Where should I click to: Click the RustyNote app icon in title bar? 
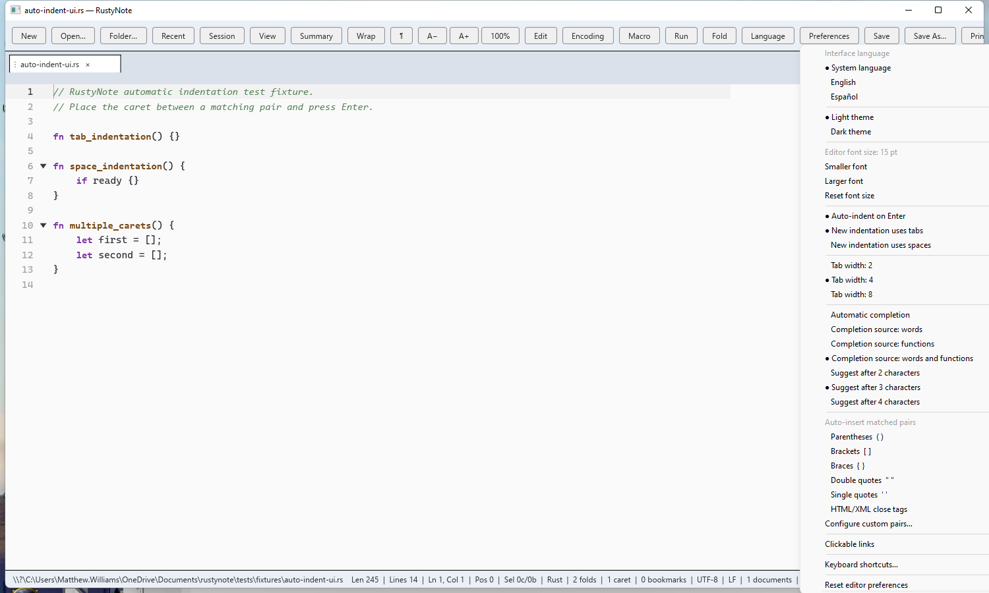[x=16, y=10]
